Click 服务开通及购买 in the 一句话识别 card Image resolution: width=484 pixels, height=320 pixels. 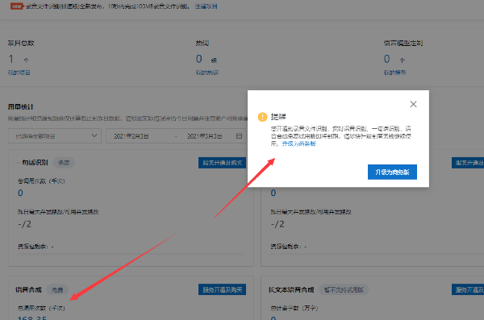coord(223,163)
